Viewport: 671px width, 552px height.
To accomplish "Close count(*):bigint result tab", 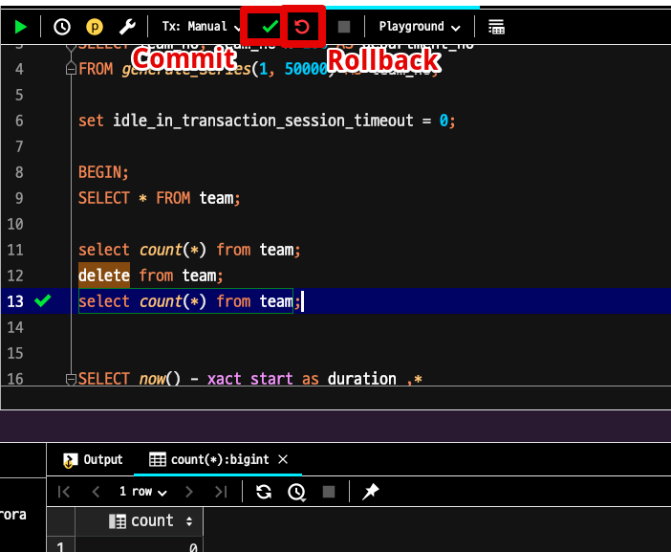I will (283, 459).
